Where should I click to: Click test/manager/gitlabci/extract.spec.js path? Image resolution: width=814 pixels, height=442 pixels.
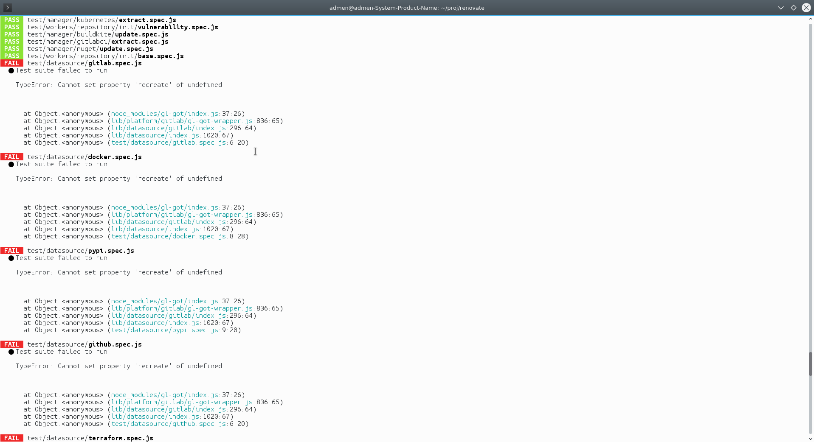pos(98,42)
